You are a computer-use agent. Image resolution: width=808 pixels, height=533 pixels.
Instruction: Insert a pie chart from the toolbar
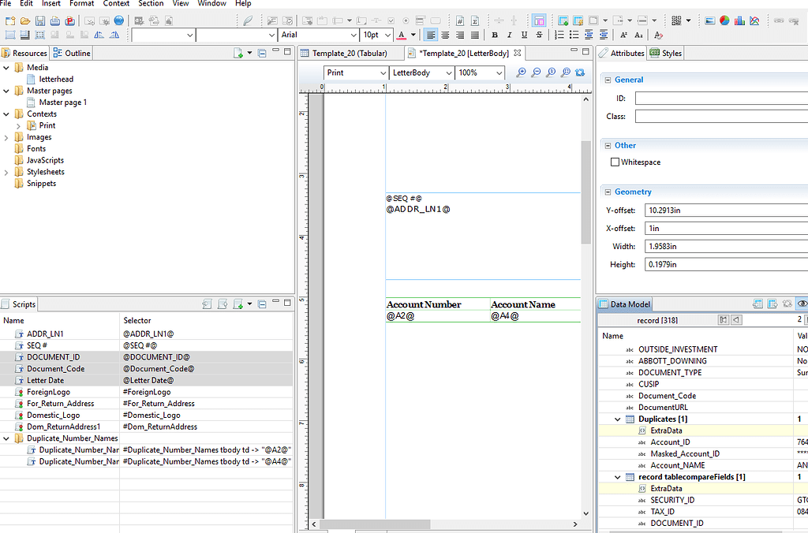[x=724, y=20]
